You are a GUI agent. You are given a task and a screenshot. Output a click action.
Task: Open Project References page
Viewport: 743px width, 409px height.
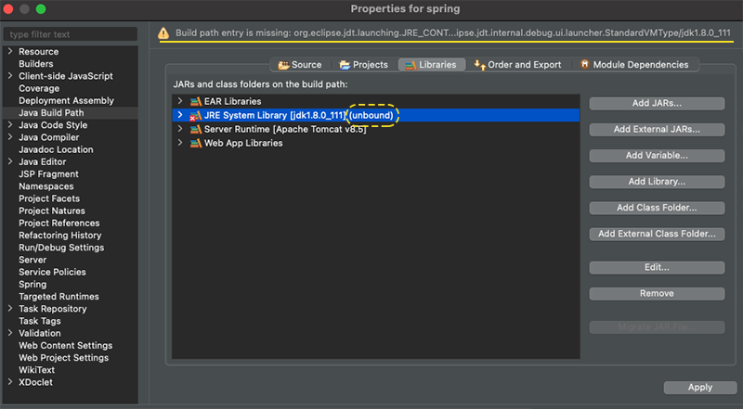tap(59, 223)
